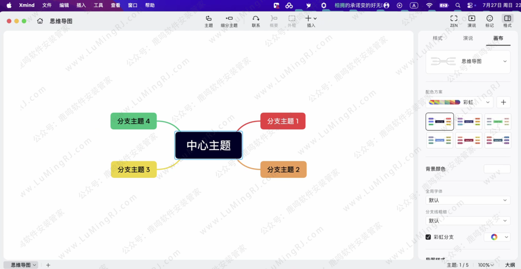Select 分支主题 4 node
This screenshot has width=521, height=269.
[134, 121]
